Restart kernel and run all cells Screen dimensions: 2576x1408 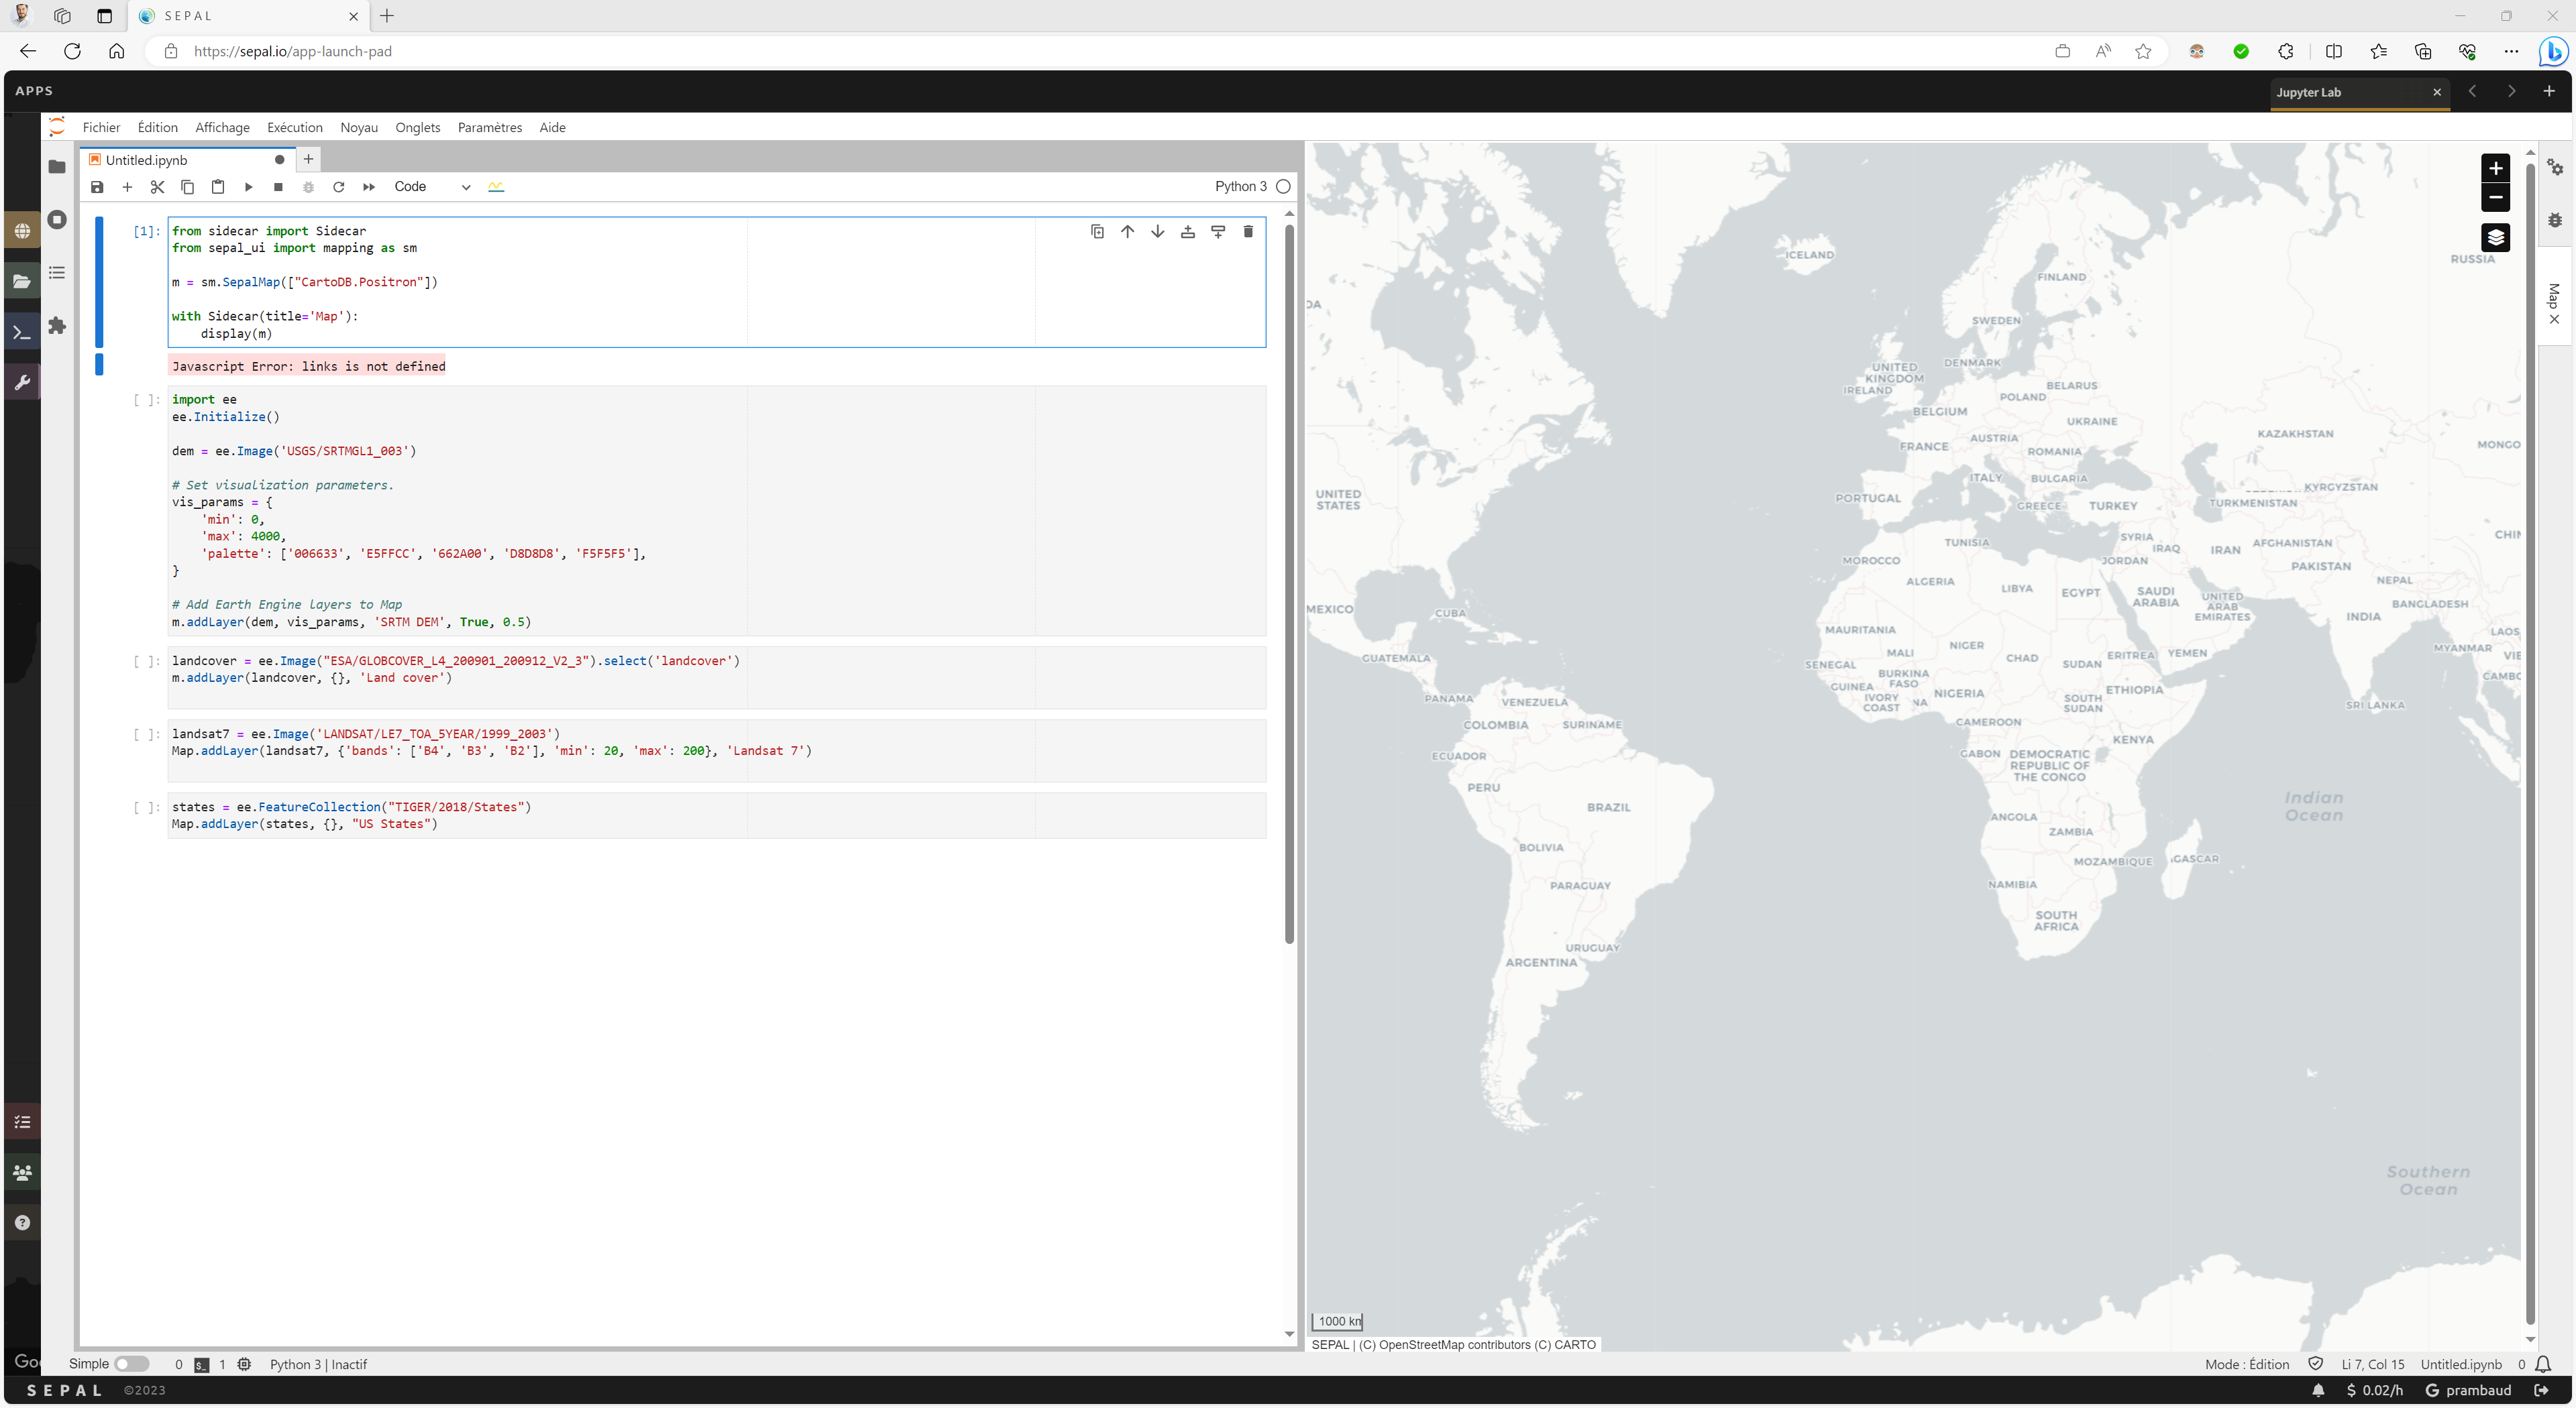point(369,187)
